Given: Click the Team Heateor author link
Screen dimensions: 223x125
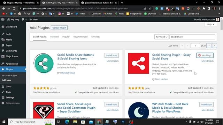Looking at the screenshot, I should (161, 79).
